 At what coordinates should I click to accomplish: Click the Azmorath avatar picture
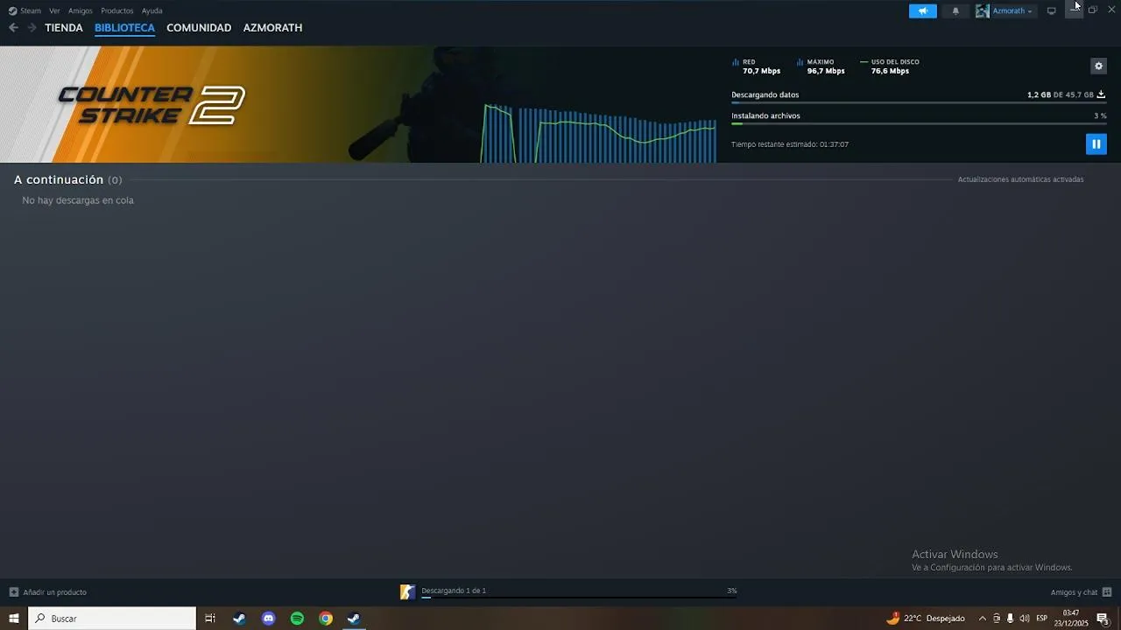tap(983, 10)
